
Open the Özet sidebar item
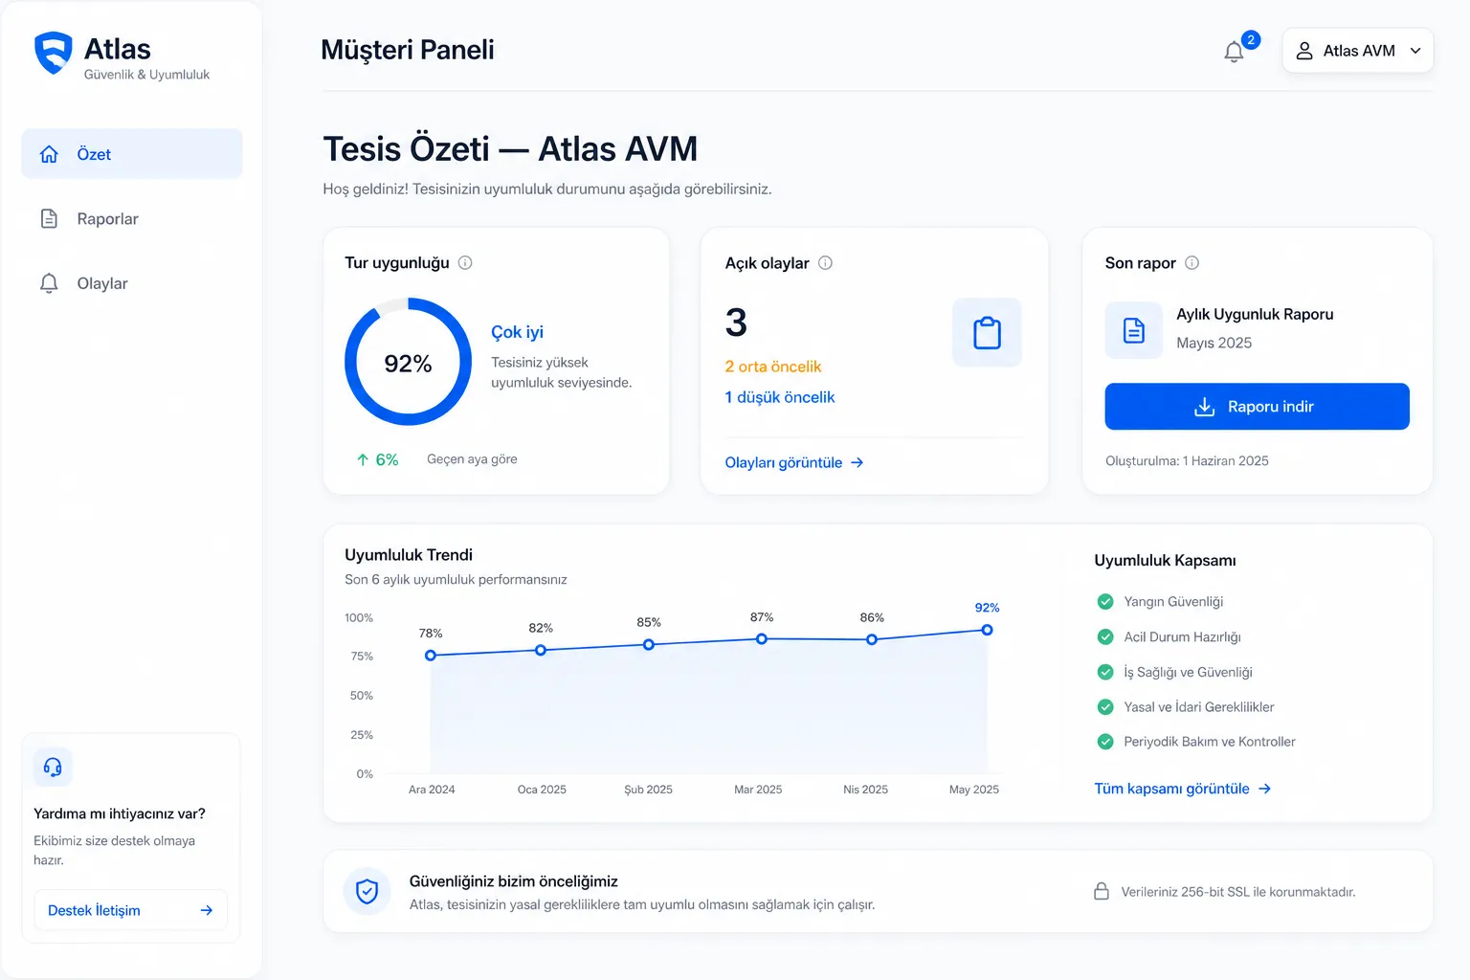132,154
